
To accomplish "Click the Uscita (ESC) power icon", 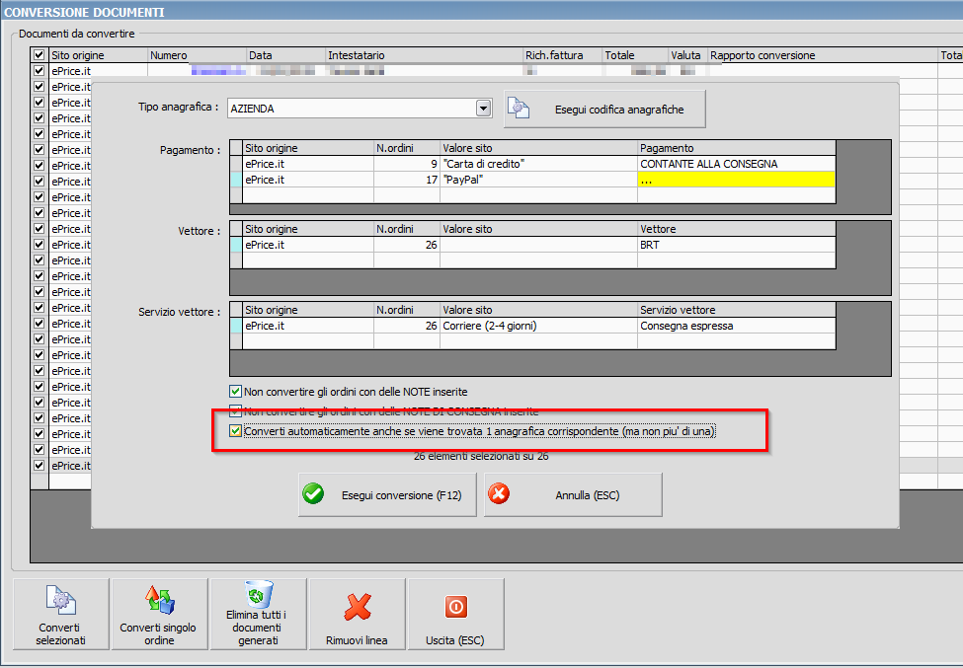I will click(456, 607).
